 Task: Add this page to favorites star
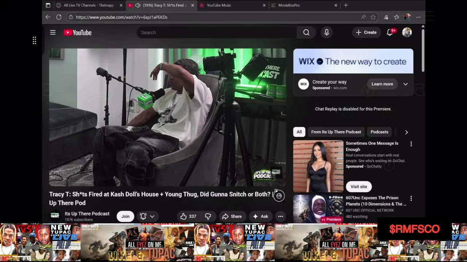coord(373,17)
